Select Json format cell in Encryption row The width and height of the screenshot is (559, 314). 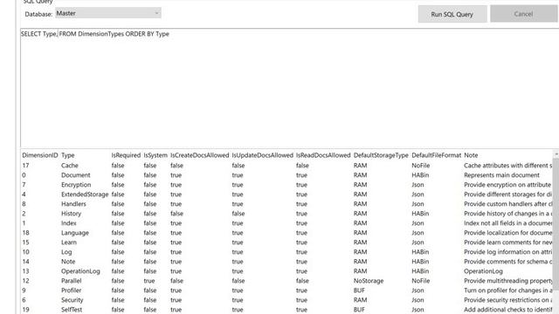[418, 185]
